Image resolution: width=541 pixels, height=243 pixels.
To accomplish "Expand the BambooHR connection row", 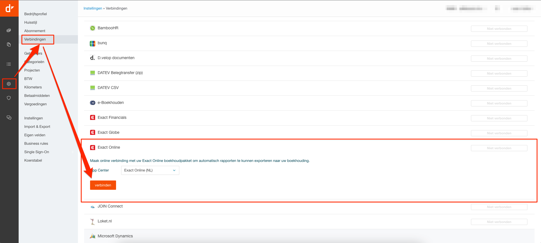I will [x=309, y=28].
